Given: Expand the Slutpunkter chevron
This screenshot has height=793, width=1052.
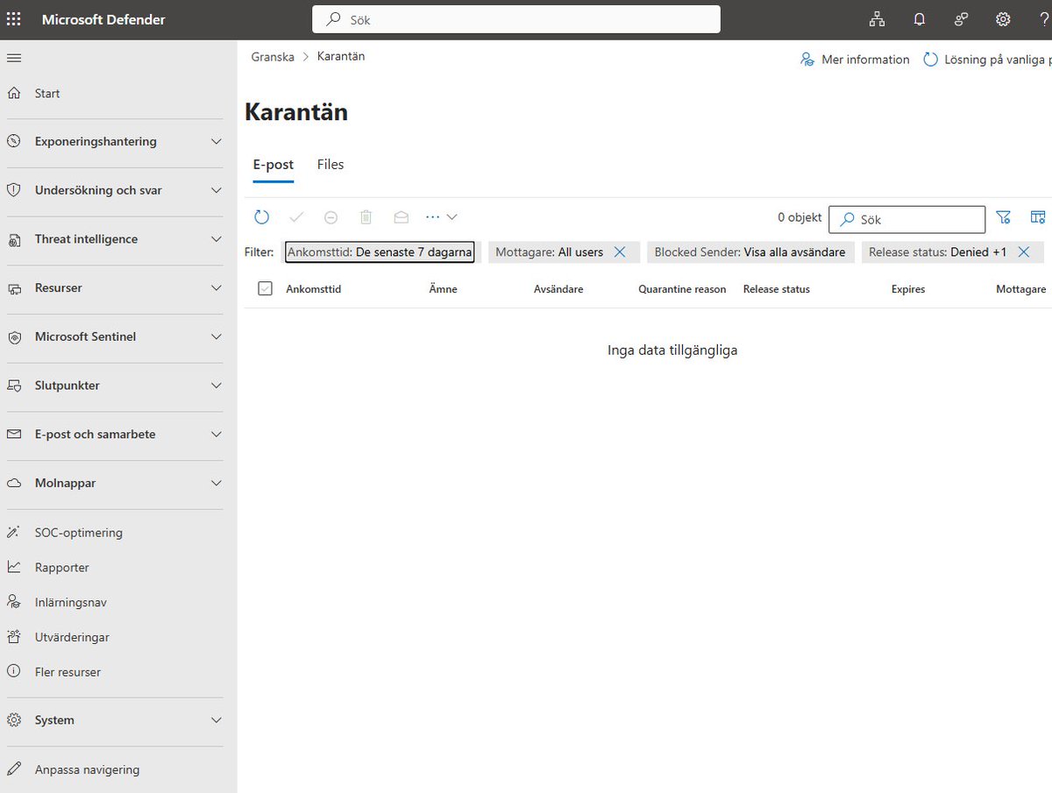Looking at the screenshot, I should pyautogui.click(x=217, y=386).
